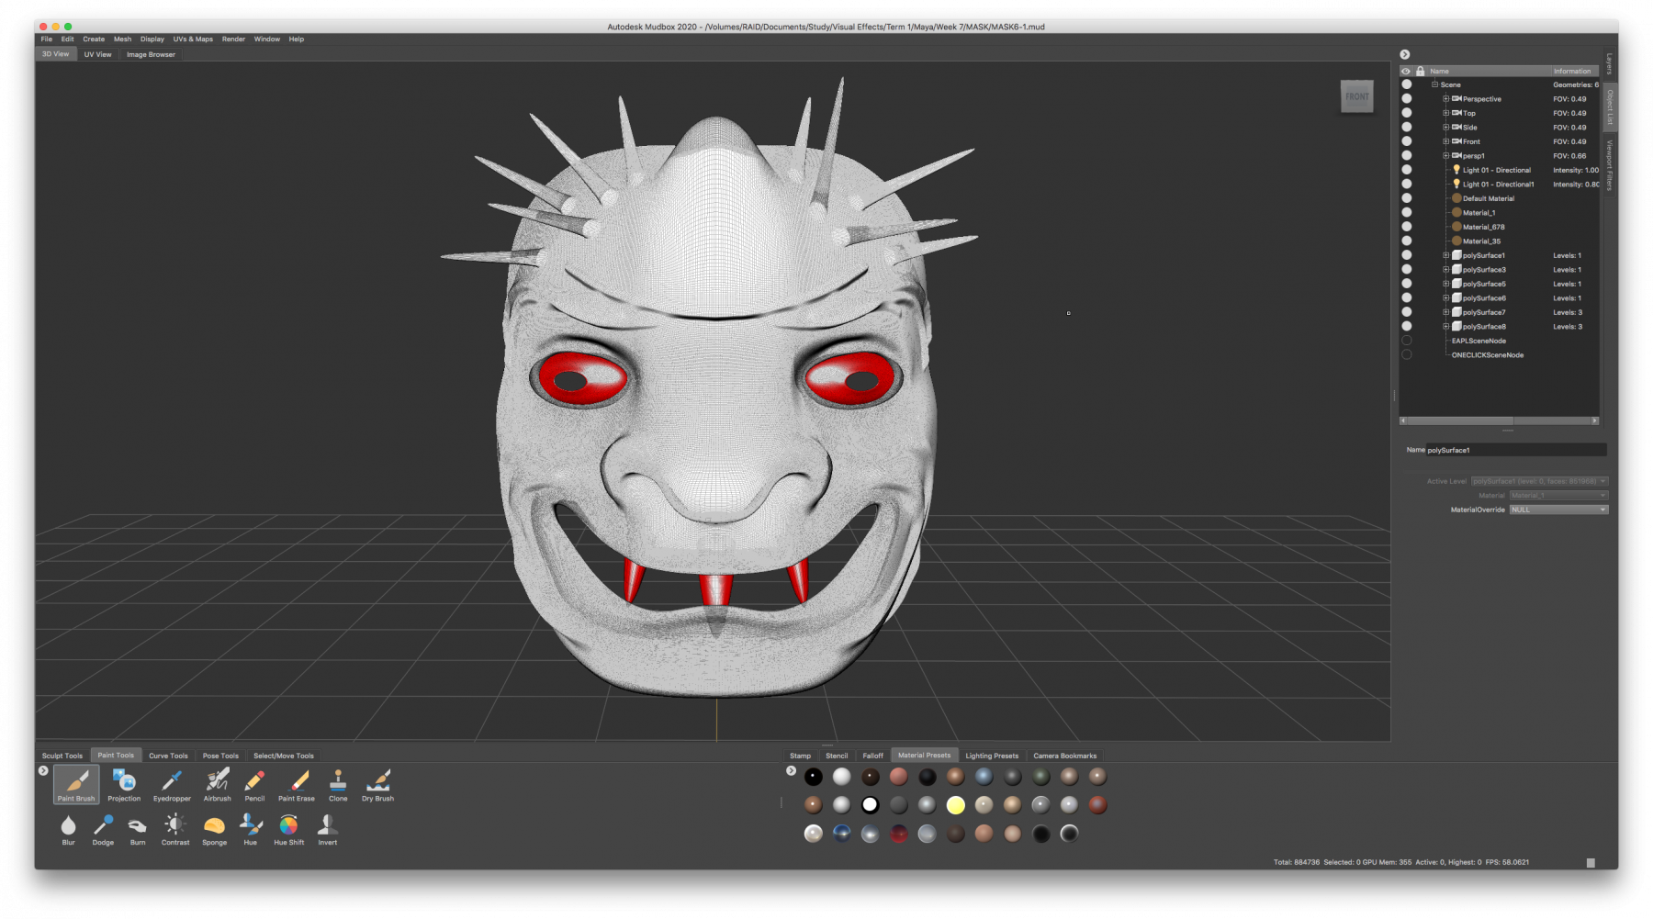Image resolution: width=1653 pixels, height=919 pixels.
Task: Switch to the Sculpt Tools tab
Action: (x=62, y=756)
